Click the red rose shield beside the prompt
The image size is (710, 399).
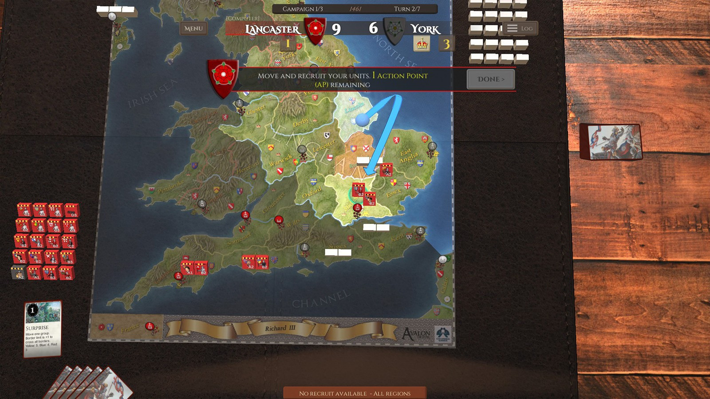[223, 78]
